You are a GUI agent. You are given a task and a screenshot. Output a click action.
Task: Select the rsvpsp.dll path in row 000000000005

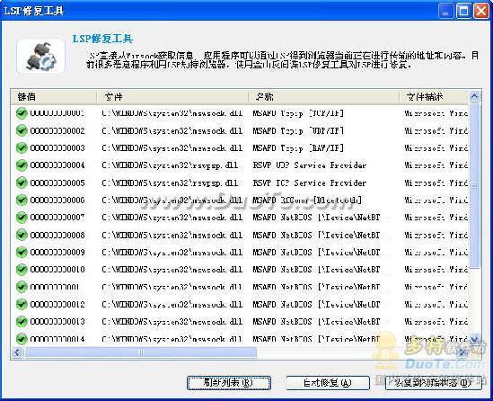(170, 183)
